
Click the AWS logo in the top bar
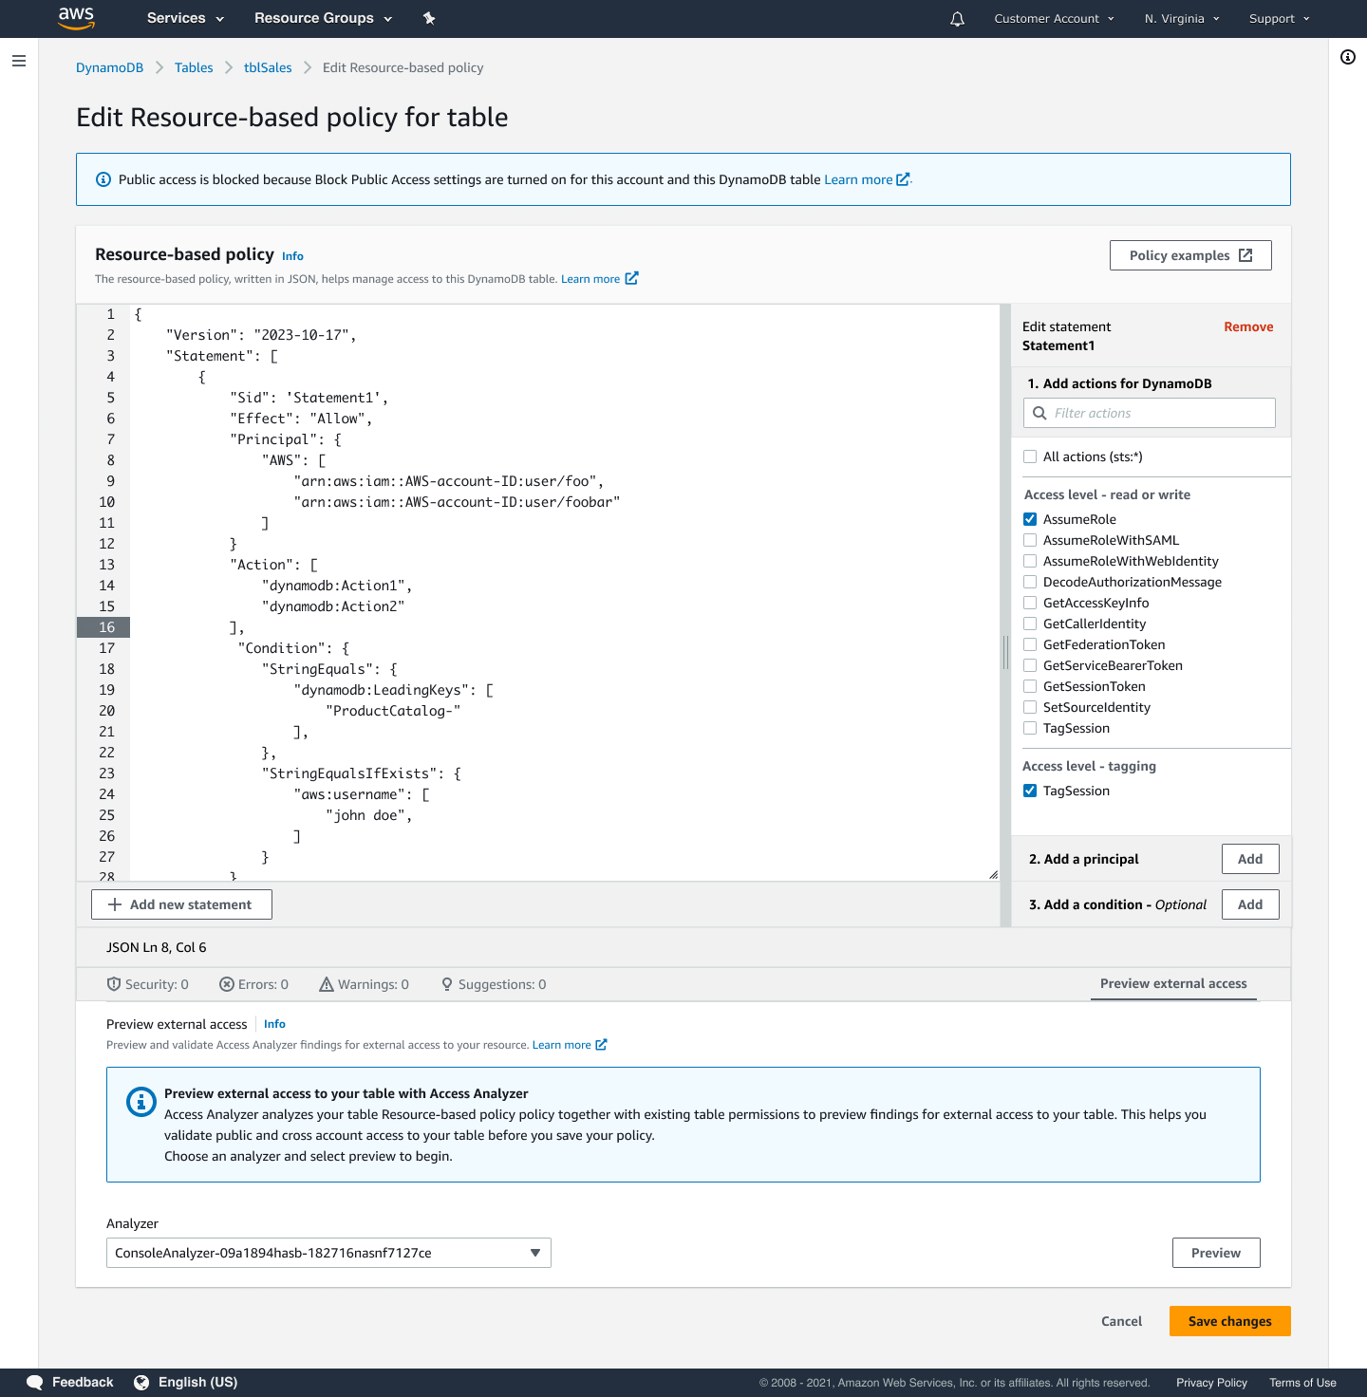[x=76, y=18]
